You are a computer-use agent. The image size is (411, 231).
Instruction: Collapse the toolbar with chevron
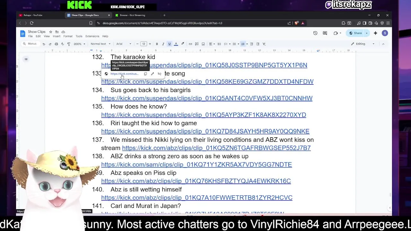click(x=383, y=44)
